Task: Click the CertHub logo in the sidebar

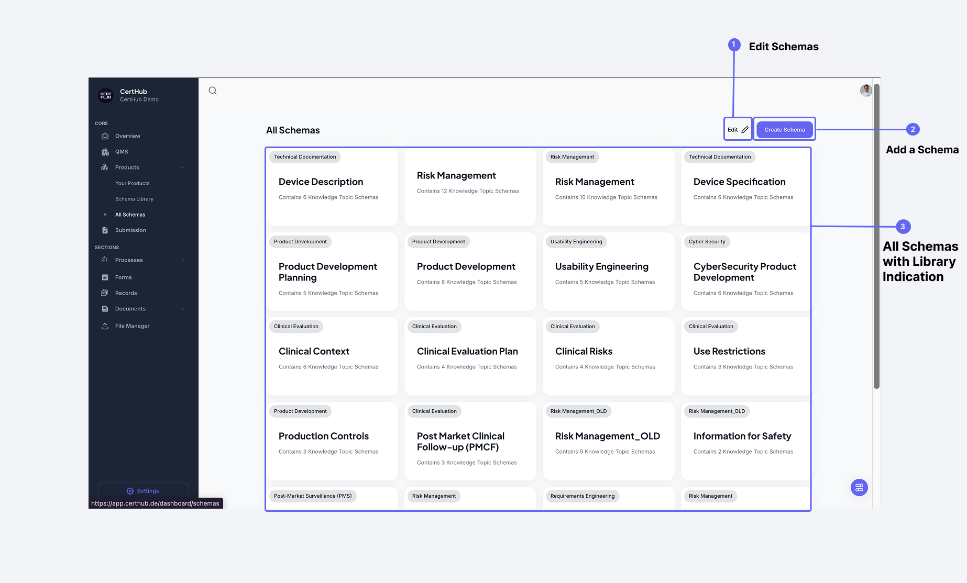Action: 106,95
